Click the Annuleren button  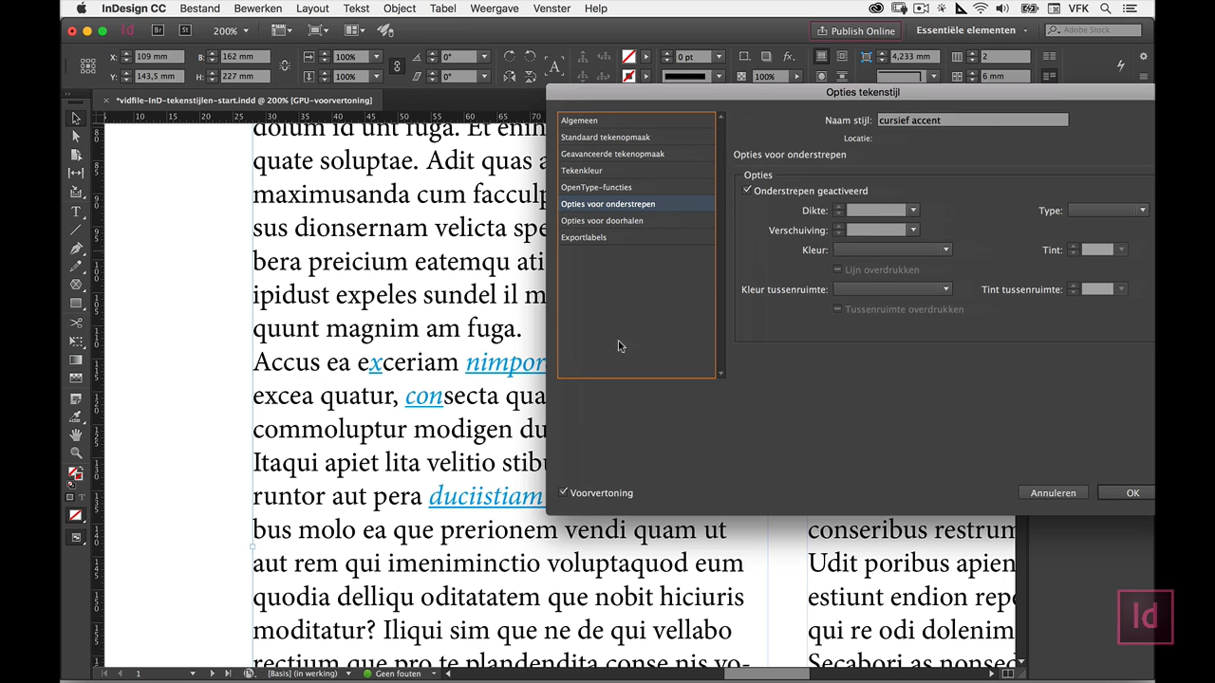[x=1053, y=493]
